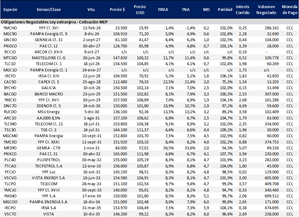Click the GEMSA - CTR issuer cell
This screenshot has height=217, width=299.
tap(49, 148)
